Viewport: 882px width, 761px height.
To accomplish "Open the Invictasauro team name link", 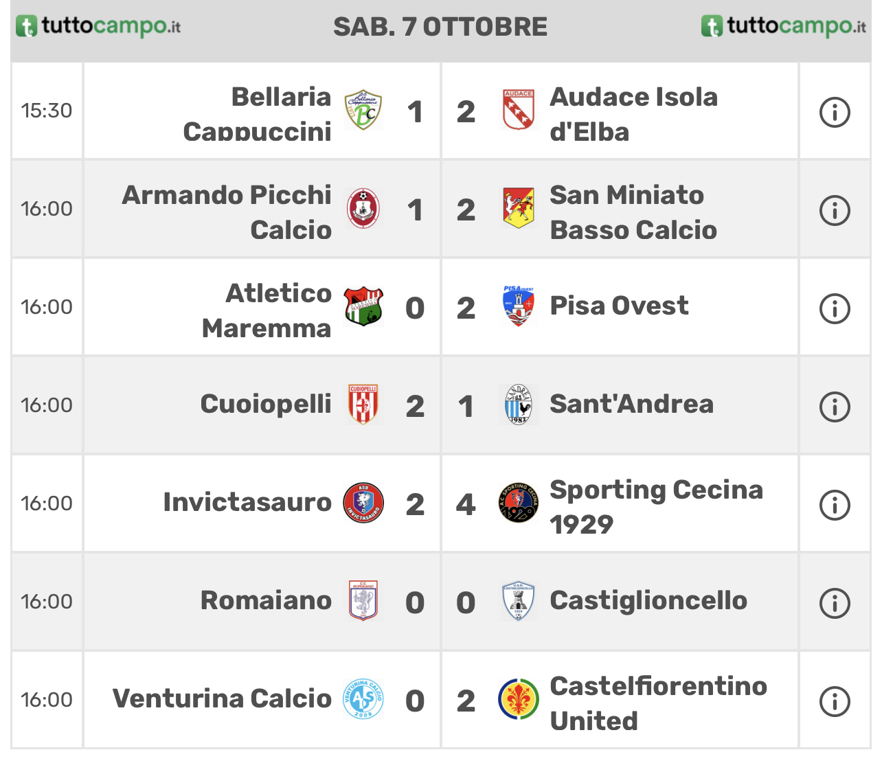I will tap(247, 502).
